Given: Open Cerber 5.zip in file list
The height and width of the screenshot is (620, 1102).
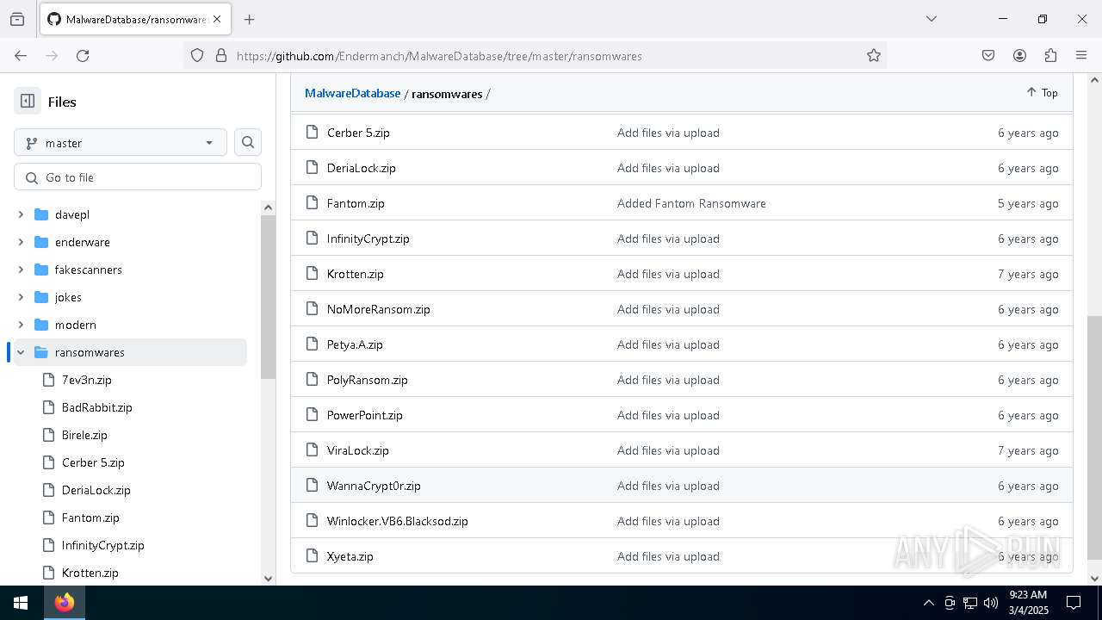Looking at the screenshot, I should click(358, 133).
